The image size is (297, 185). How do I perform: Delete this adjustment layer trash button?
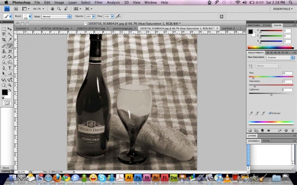point(292,130)
